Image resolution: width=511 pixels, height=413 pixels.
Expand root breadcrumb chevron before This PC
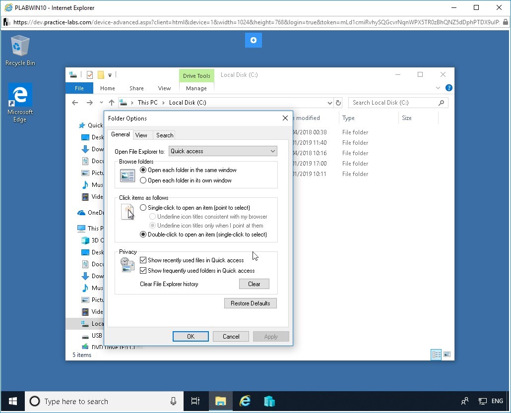[132, 103]
